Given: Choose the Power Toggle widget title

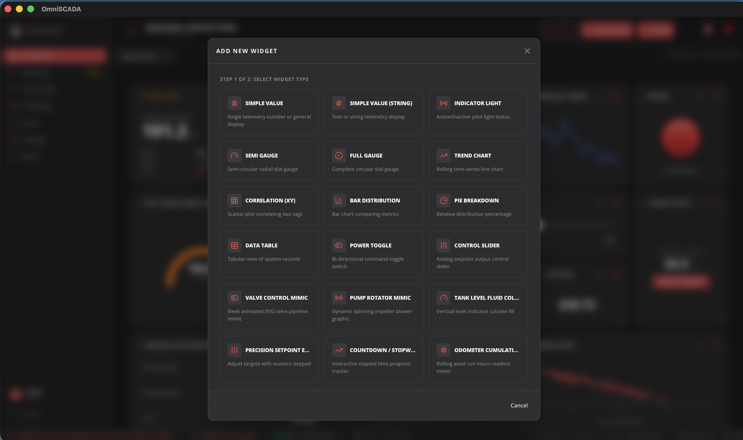Looking at the screenshot, I should click(x=371, y=245).
